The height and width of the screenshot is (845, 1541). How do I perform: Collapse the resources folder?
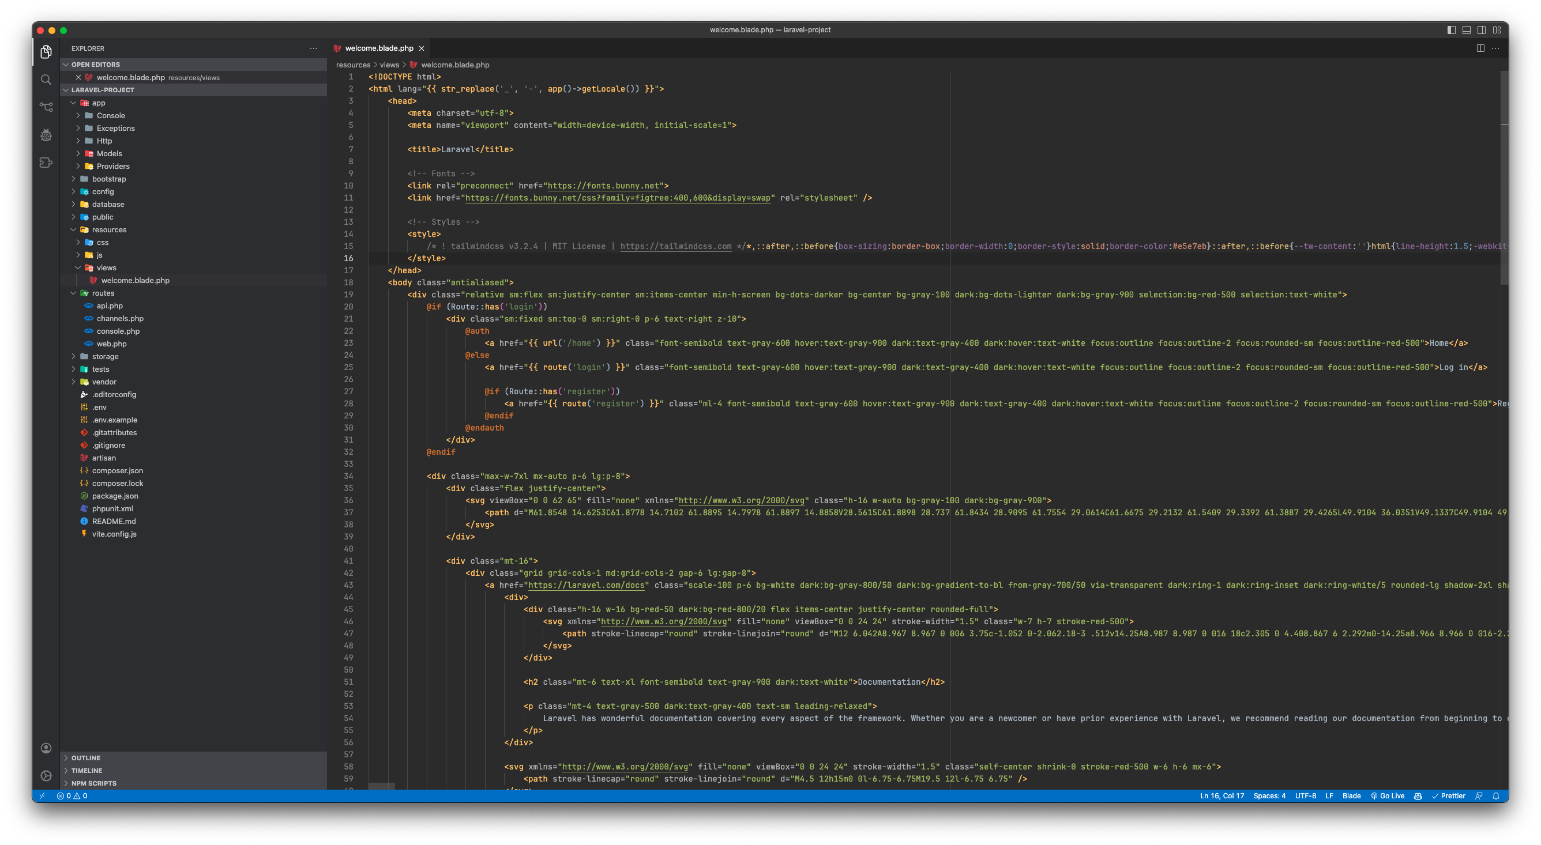[x=109, y=229]
